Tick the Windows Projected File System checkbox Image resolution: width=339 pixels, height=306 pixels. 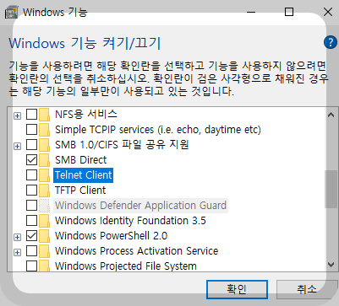(x=31, y=266)
